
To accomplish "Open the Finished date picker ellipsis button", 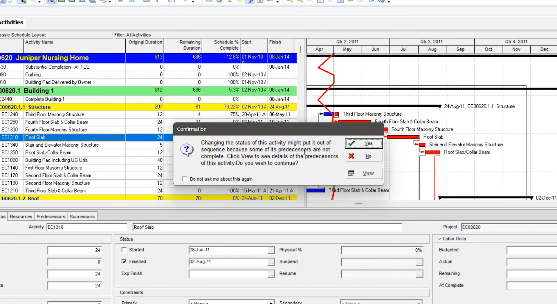I will (x=271, y=262).
